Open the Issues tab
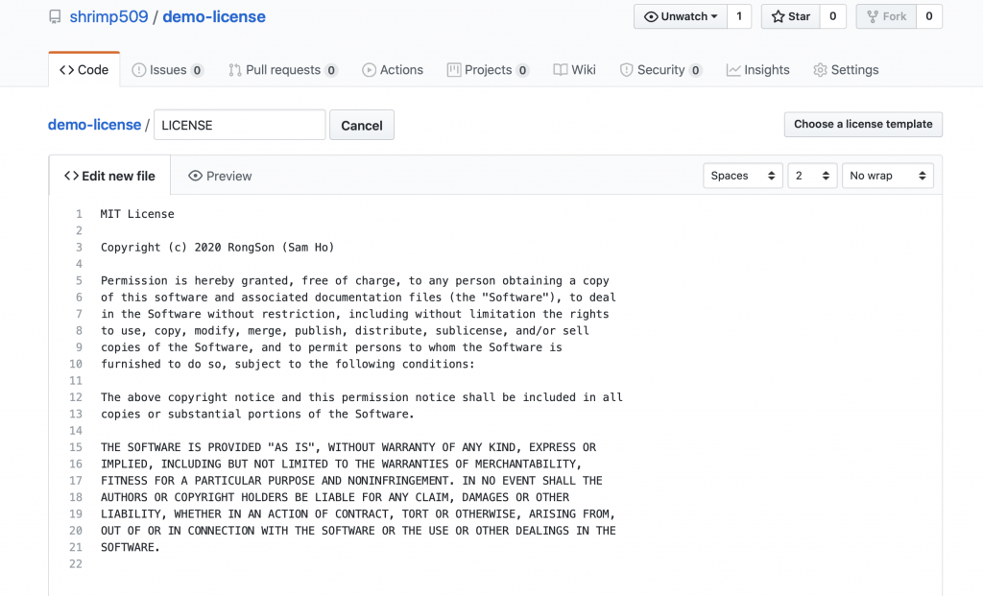 (x=167, y=69)
